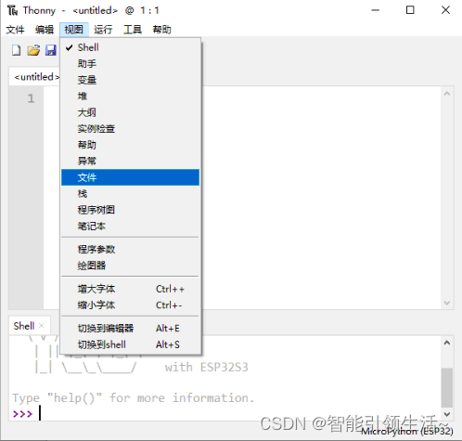
Task: Select the <untitled> editor tab
Action: [x=34, y=77]
